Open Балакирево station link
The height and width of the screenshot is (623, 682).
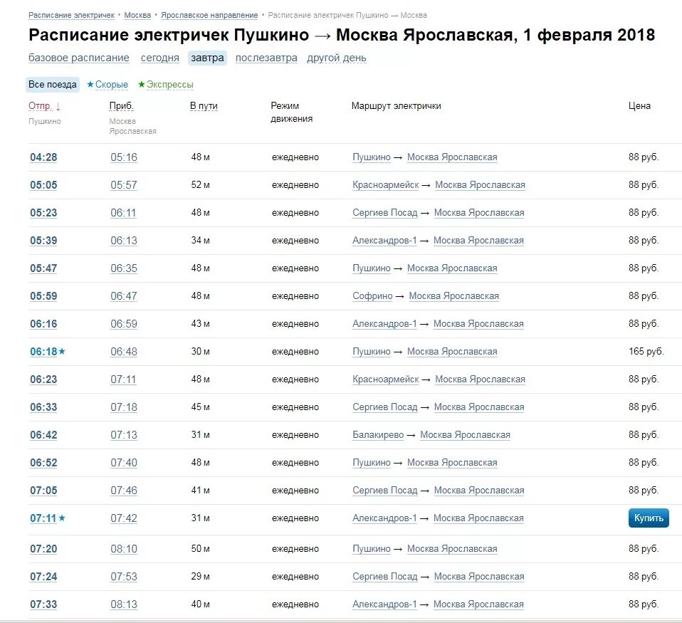[378, 435]
